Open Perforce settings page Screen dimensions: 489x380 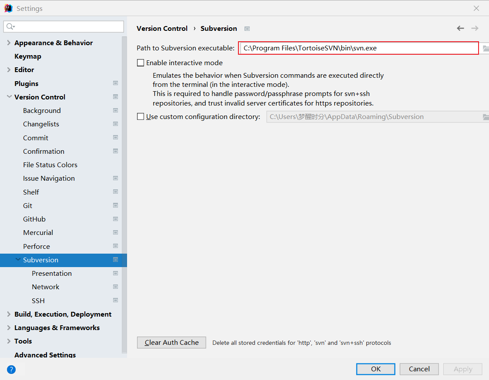(37, 247)
